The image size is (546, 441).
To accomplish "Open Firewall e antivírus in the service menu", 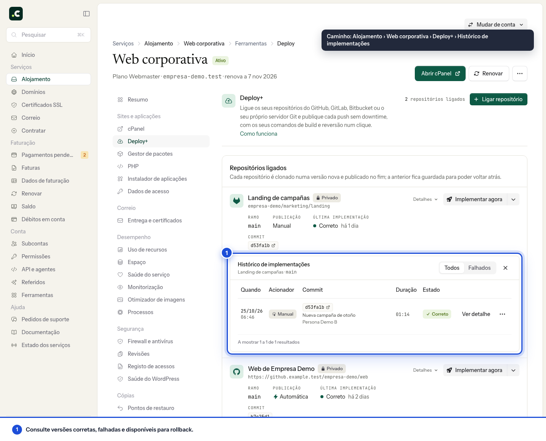I will click(x=161, y=341).
